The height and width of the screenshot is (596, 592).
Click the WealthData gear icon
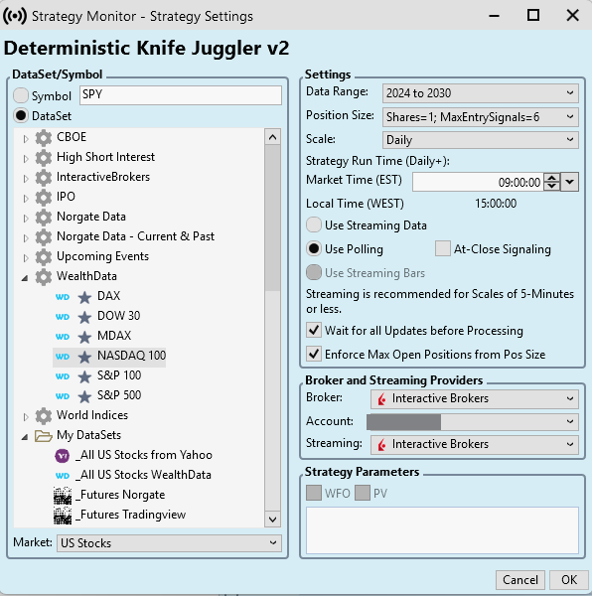pos(44,277)
